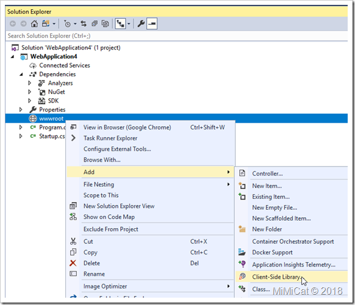The height and width of the screenshot is (305, 355).
Task: Click the Properties wrench icon in the toolbar
Action: 141,24
